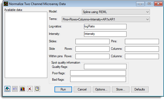The width and height of the screenshot is (164, 99).
Task: Focus the Quality flags field
Action: coord(105,67)
